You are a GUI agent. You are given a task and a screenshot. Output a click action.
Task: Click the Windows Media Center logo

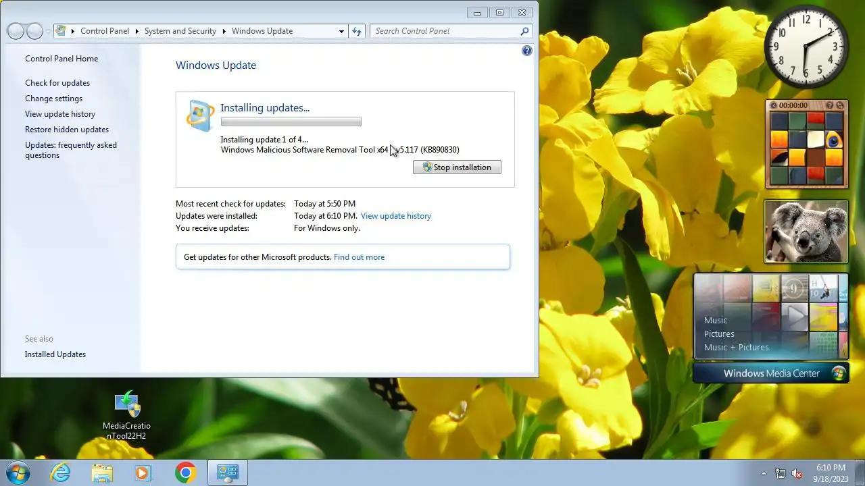click(x=839, y=373)
